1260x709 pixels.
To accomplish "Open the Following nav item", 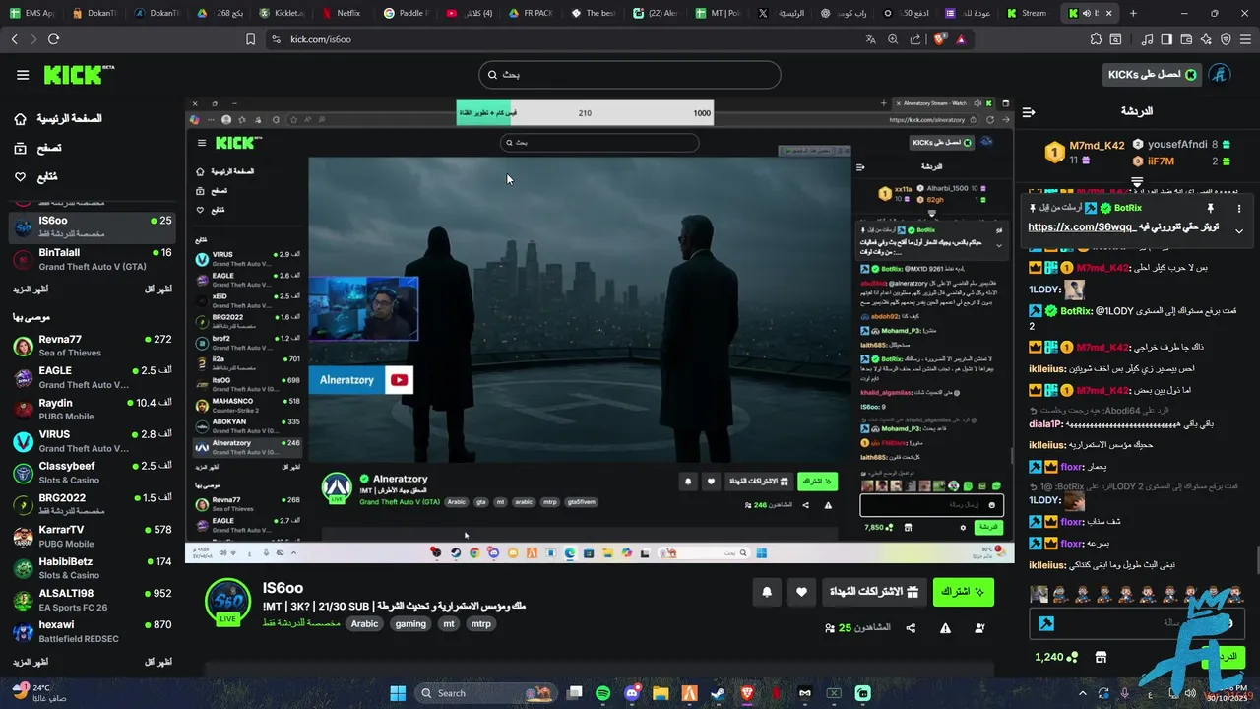I will (35, 177).
